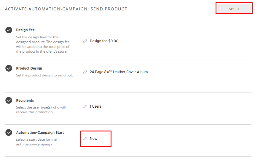Select the '24 Page 8x8 Leather Cover Album' text
Viewport: 255px width, 160px height.
[119, 72]
